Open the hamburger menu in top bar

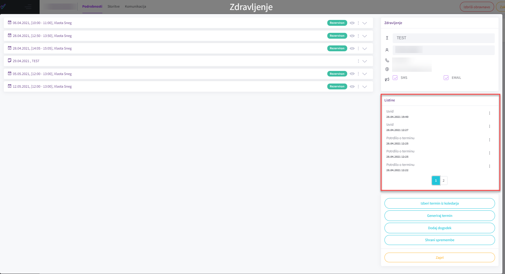[28, 7]
